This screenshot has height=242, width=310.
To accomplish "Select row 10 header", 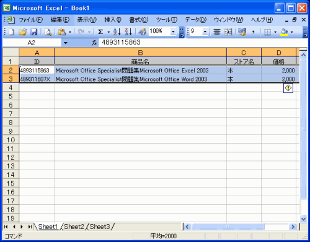I will tap(11, 140).
